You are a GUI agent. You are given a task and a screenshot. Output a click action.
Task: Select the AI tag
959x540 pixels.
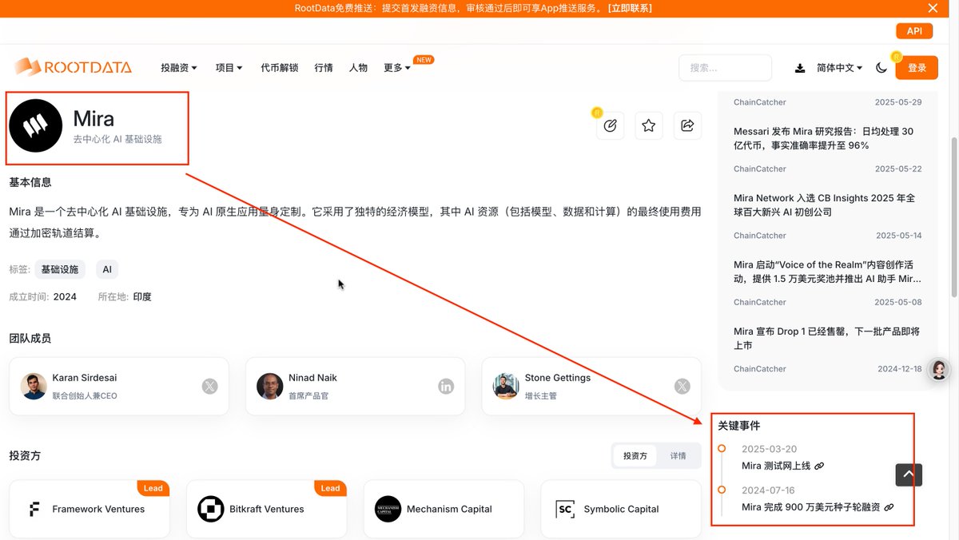pos(107,270)
